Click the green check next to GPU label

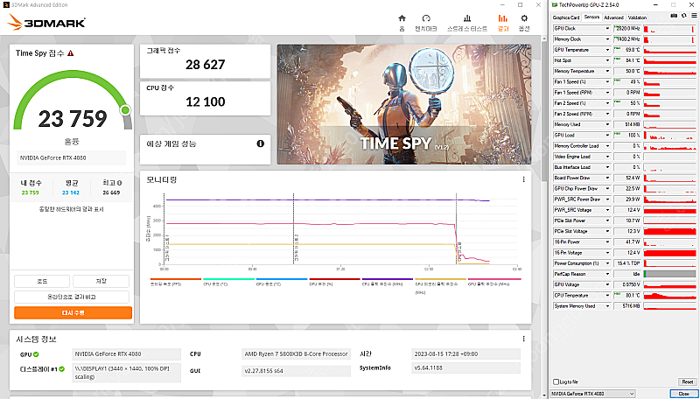point(36,354)
